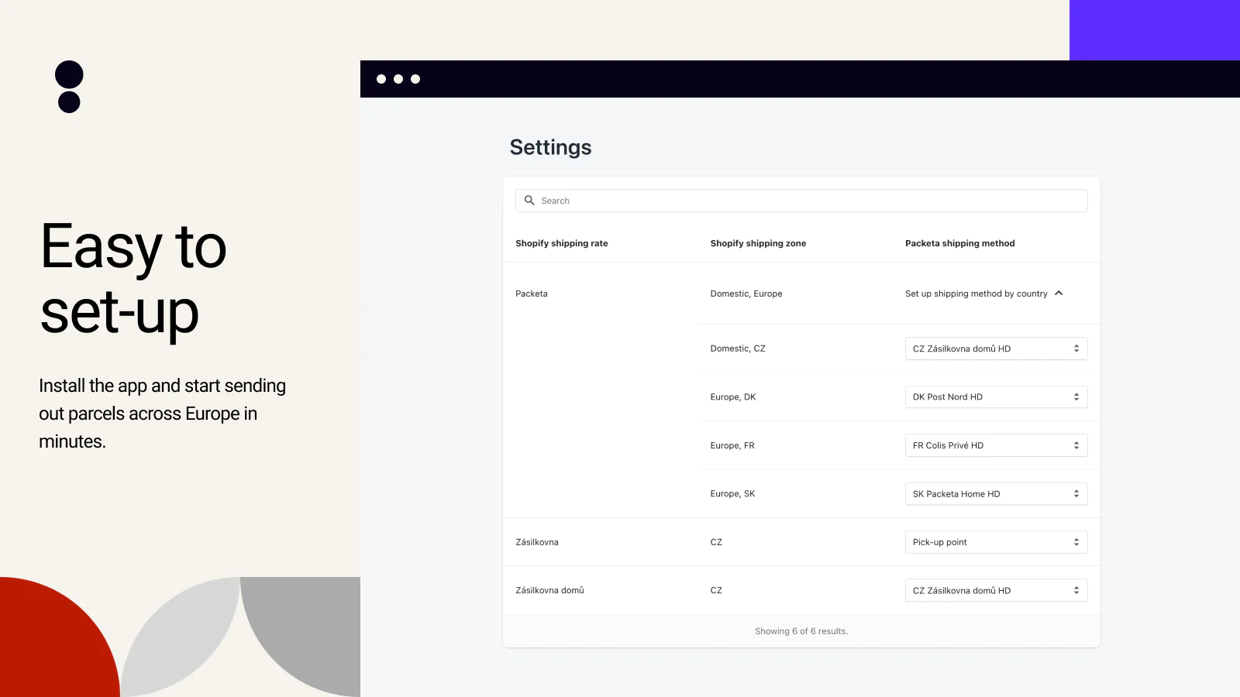Viewport: 1240px width, 697px height.
Task: Select the Packeta shipping rate row
Action: click(x=532, y=294)
